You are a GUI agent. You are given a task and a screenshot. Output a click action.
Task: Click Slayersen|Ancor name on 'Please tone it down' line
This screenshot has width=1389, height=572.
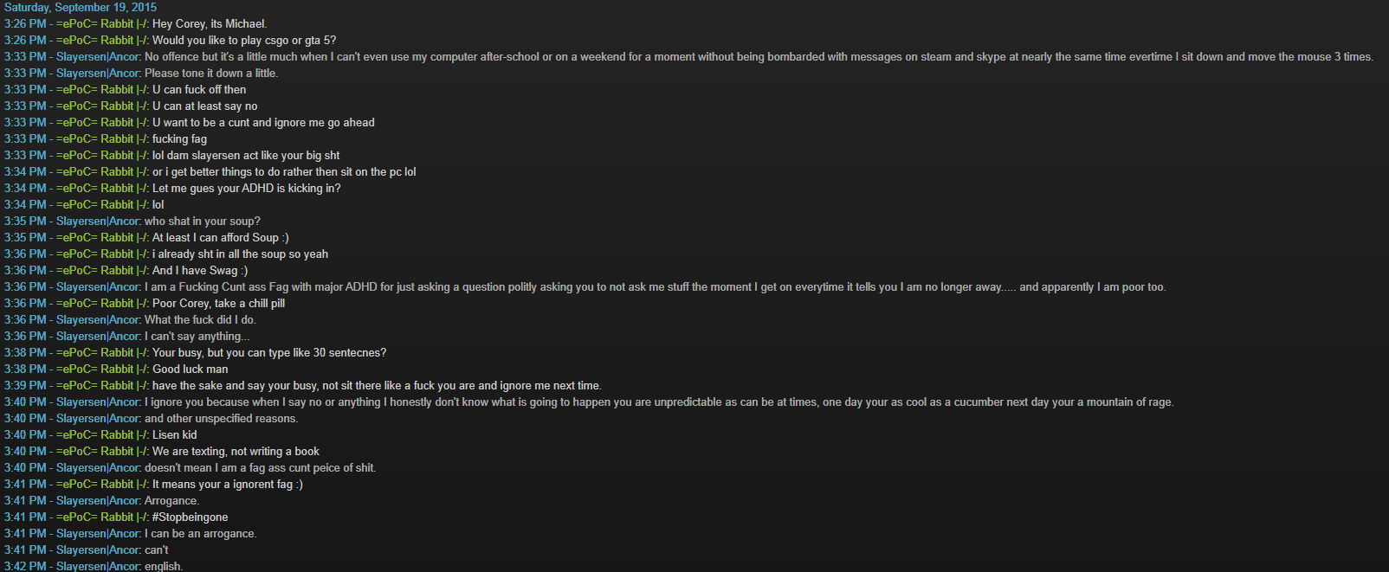[x=98, y=73]
